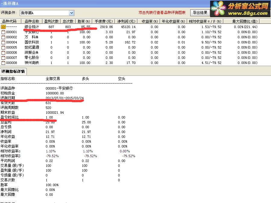271x203 pixels.
Task: Select the 零七股份 row name
Action: pyautogui.click(x=32, y=58)
